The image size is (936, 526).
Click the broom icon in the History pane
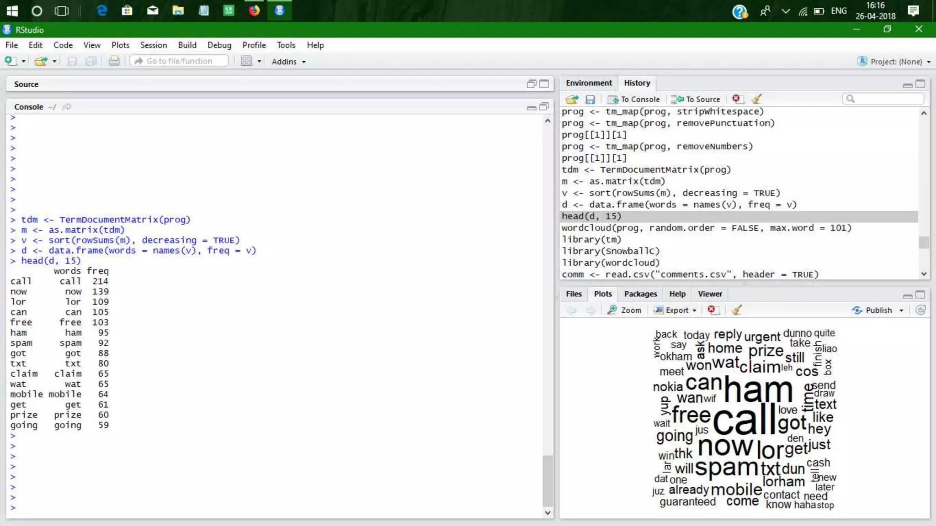coord(757,99)
